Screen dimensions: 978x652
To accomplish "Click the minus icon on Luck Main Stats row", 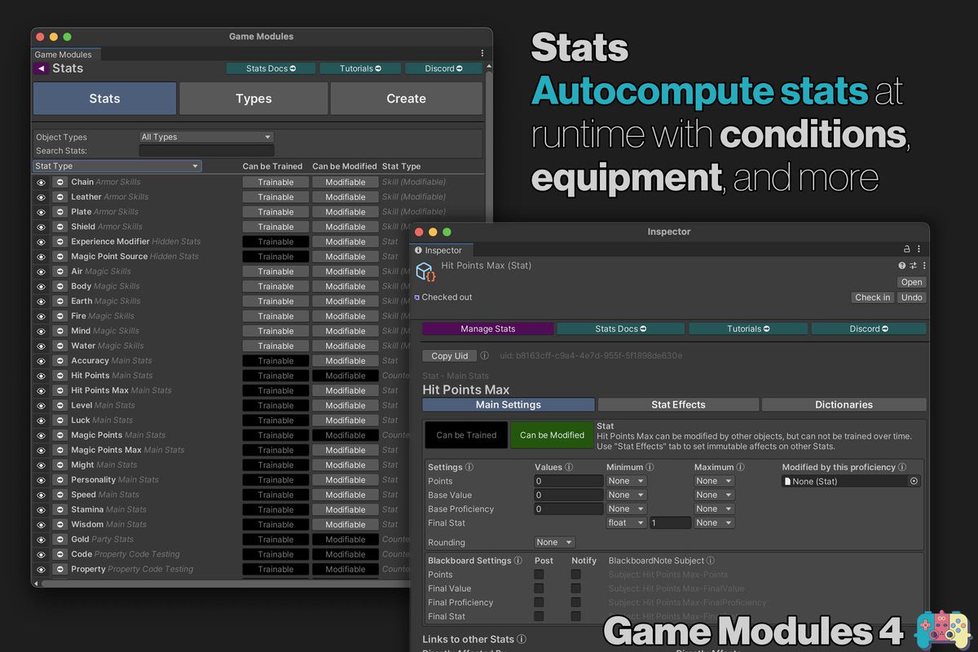I will click(x=59, y=421).
